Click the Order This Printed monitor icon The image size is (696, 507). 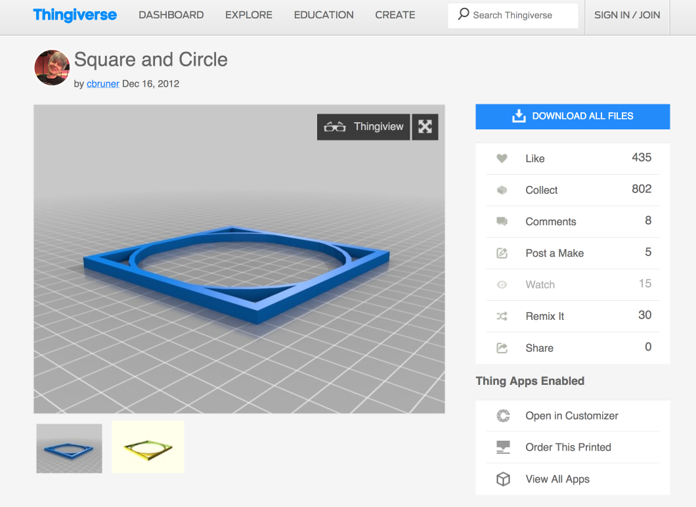[503, 447]
